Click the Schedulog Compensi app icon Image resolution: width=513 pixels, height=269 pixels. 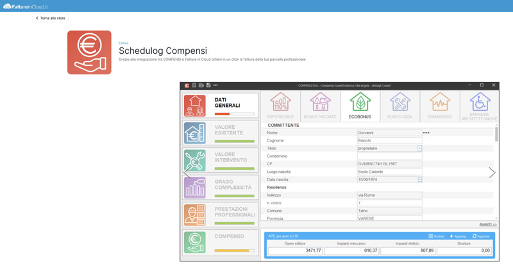(x=89, y=53)
